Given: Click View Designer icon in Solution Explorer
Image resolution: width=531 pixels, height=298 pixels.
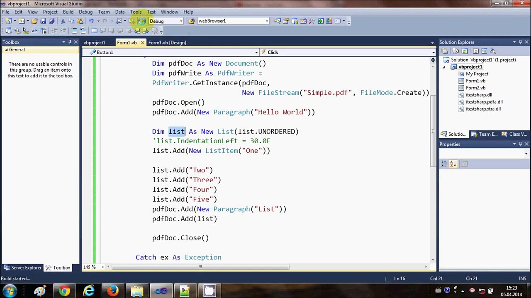Looking at the screenshot, I should point(484,51).
